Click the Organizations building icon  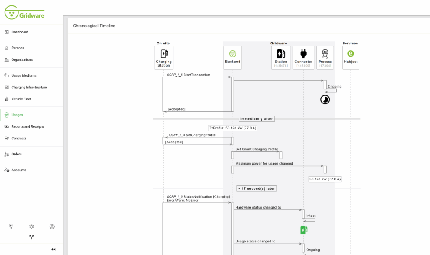point(7,59)
